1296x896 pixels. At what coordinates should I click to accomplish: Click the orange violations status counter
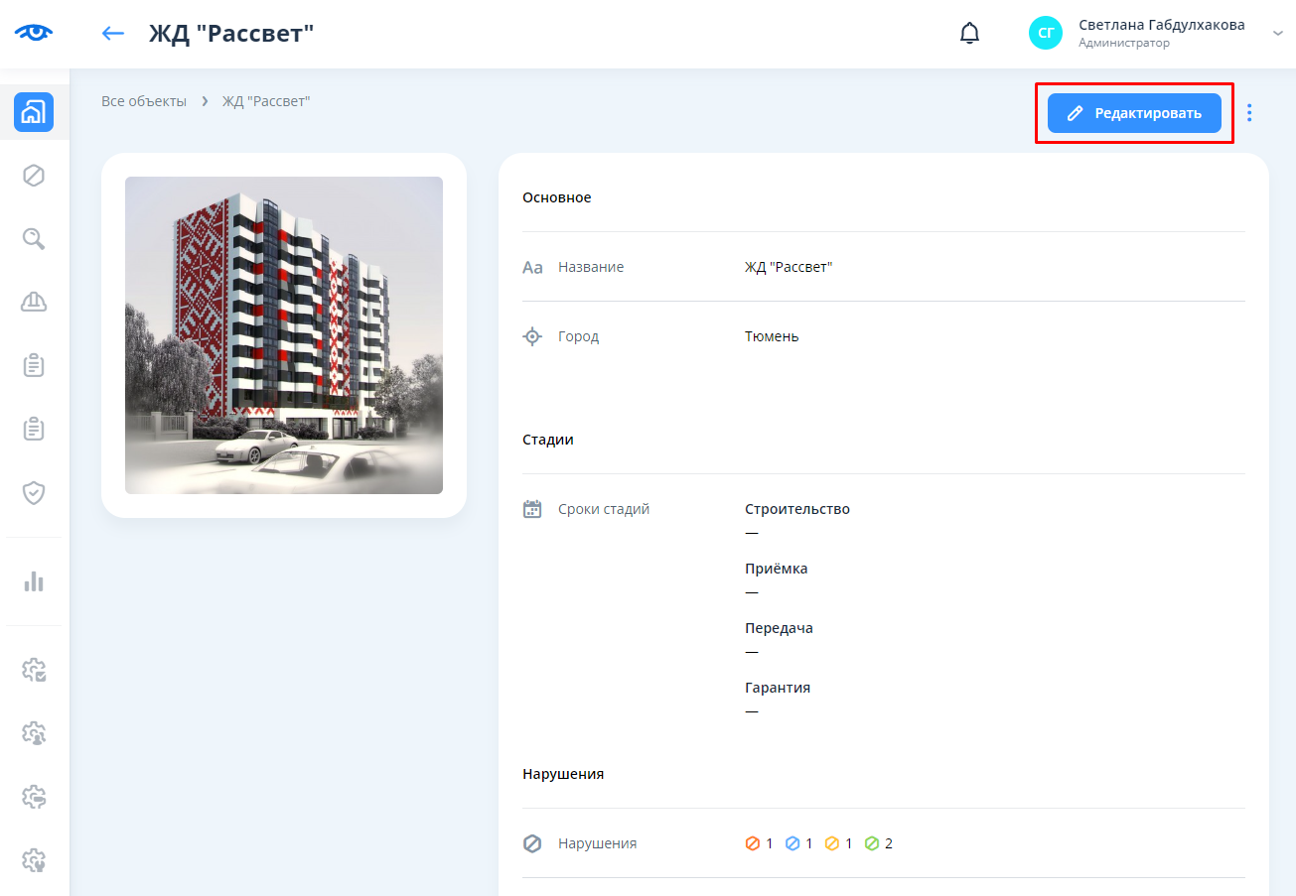[x=759, y=843]
